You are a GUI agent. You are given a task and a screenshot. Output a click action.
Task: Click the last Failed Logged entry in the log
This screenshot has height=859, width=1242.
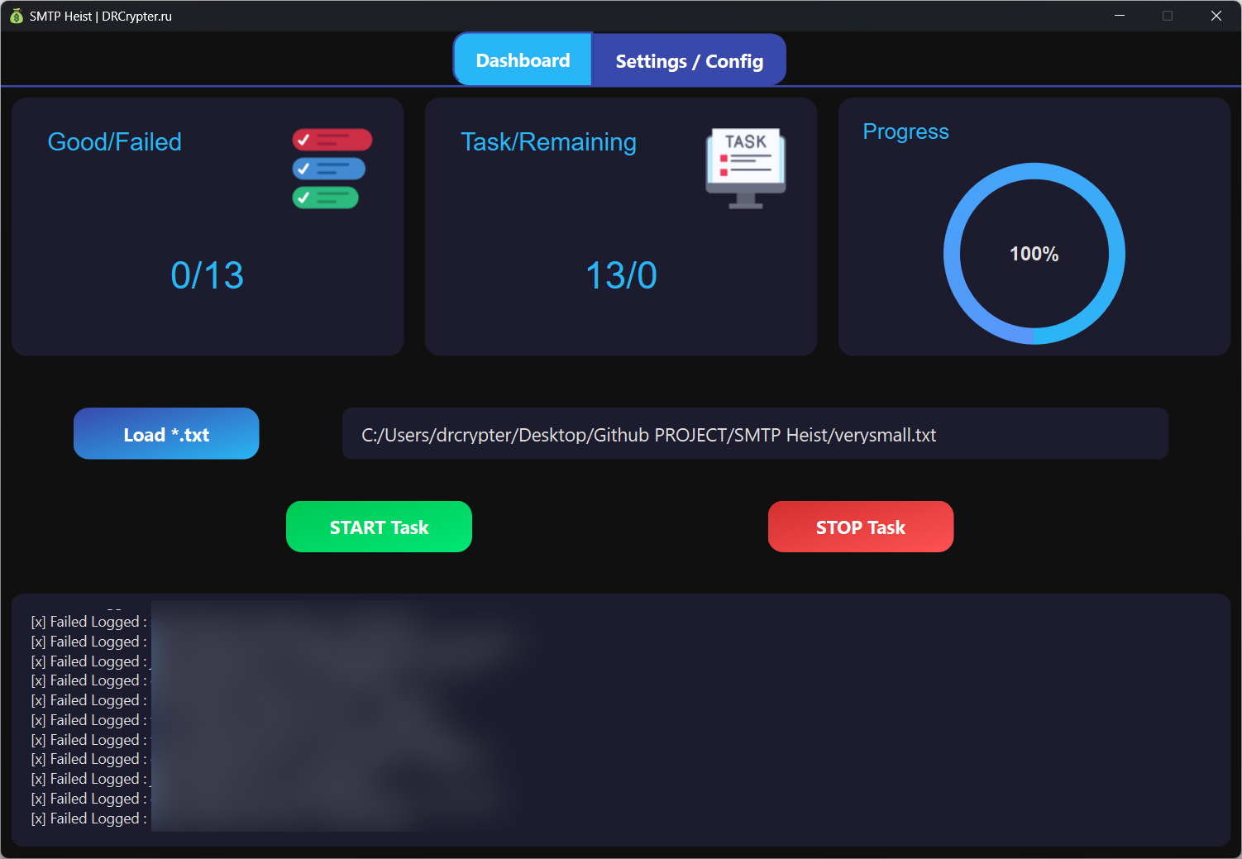pyautogui.click(x=88, y=818)
